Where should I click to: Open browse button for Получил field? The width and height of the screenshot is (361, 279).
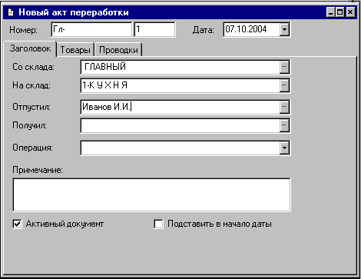[x=284, y=125]
